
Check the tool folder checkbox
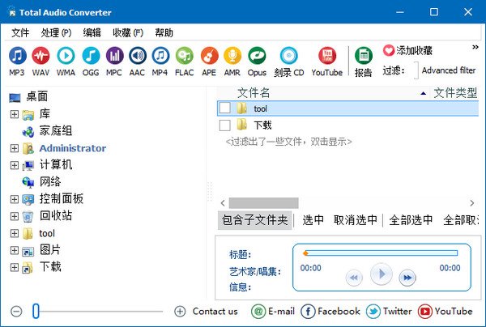[224, 108]
